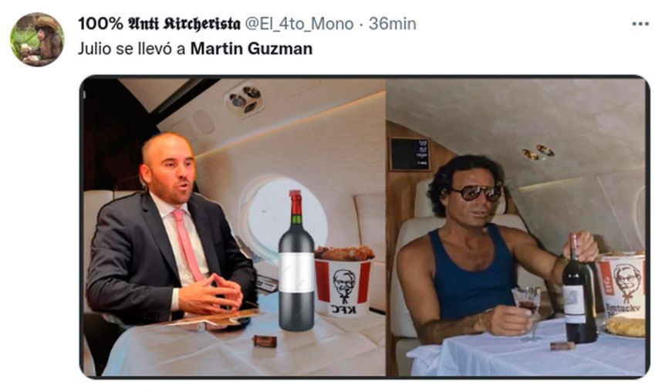Click the pink tie on the suited man
665x392 pixels.
pyautogui.click(x=188, y=245)
